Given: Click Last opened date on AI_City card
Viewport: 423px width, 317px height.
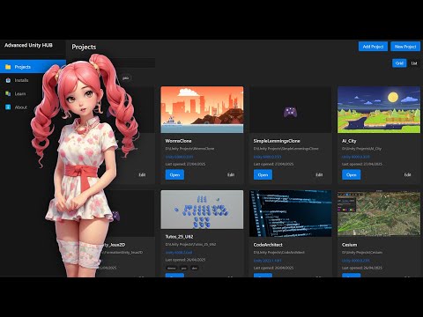Looking at the screenshot, I should point(362,164).
